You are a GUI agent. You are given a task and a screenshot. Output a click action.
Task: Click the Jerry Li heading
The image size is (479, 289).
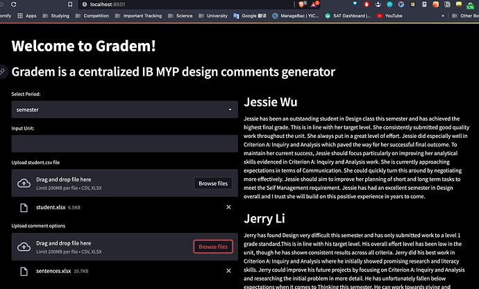(x=264, y=218)
